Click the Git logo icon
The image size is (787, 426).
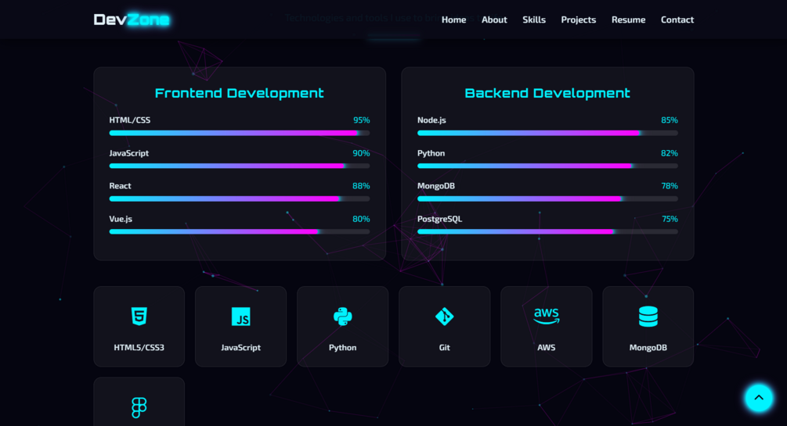point(445,317)
